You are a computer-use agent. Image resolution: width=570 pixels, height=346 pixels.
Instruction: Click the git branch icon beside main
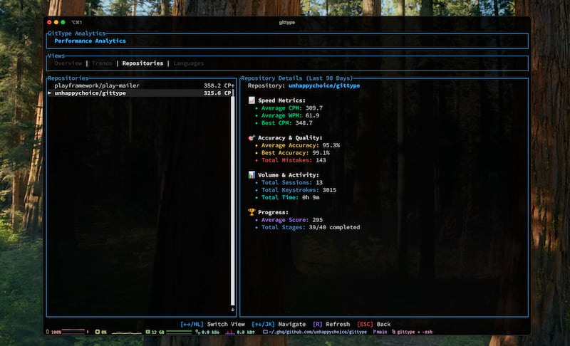373,332
